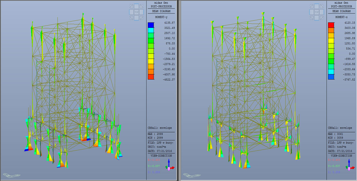Click 'FILE: LPP w buoy~' in Moment-z window

[x=341, y=142]
